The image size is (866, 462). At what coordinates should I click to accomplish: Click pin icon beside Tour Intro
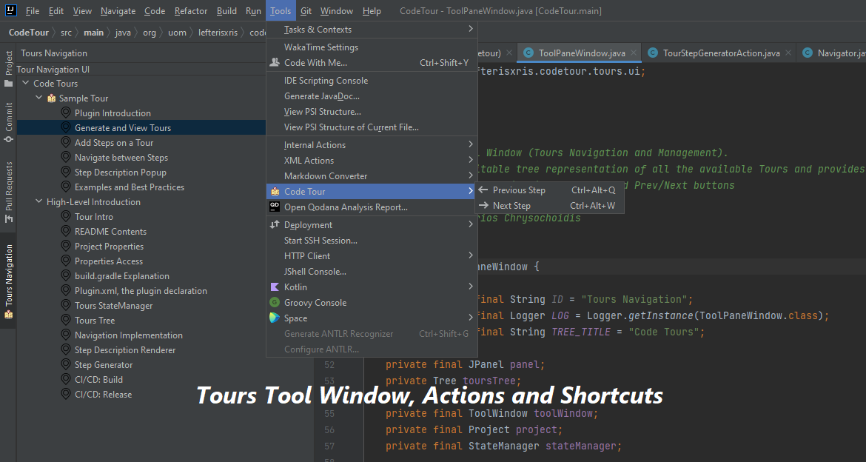tap(66, 217)
